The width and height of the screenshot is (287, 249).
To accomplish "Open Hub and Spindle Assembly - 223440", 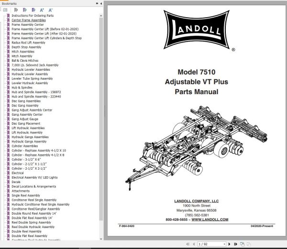I will pos(36,97).
